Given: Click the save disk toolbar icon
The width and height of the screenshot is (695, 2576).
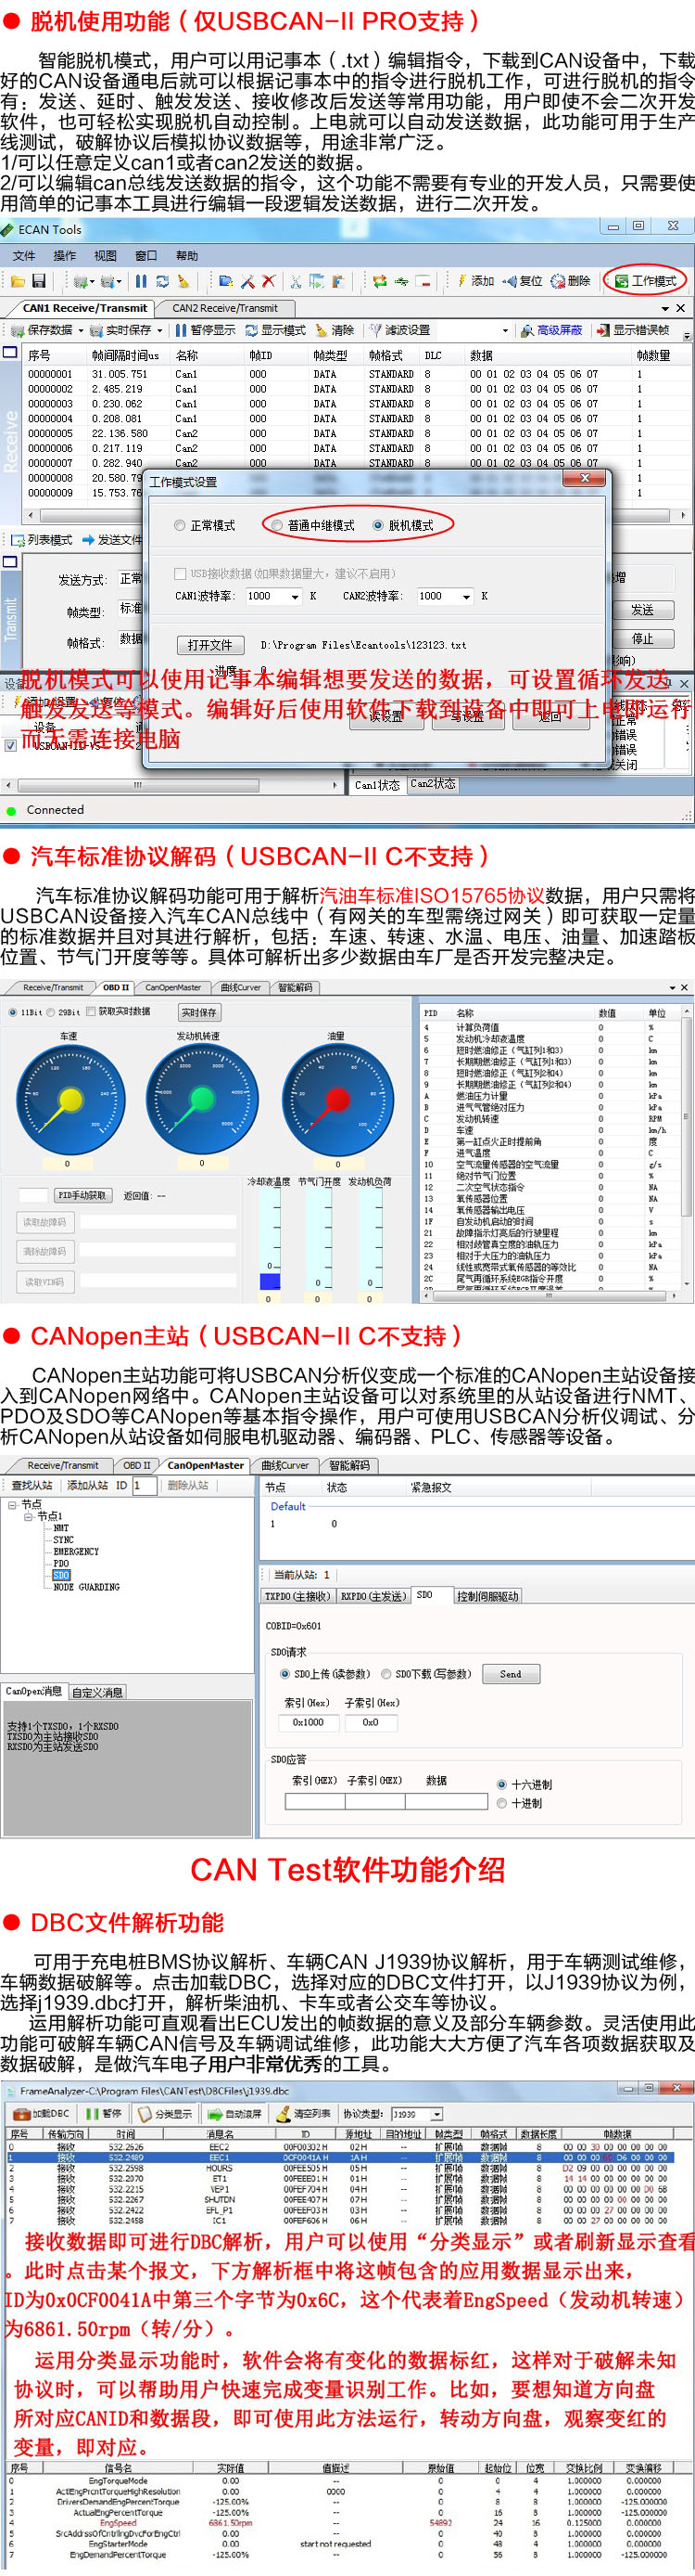Looking at the screenshot, I should click(39, 281).
